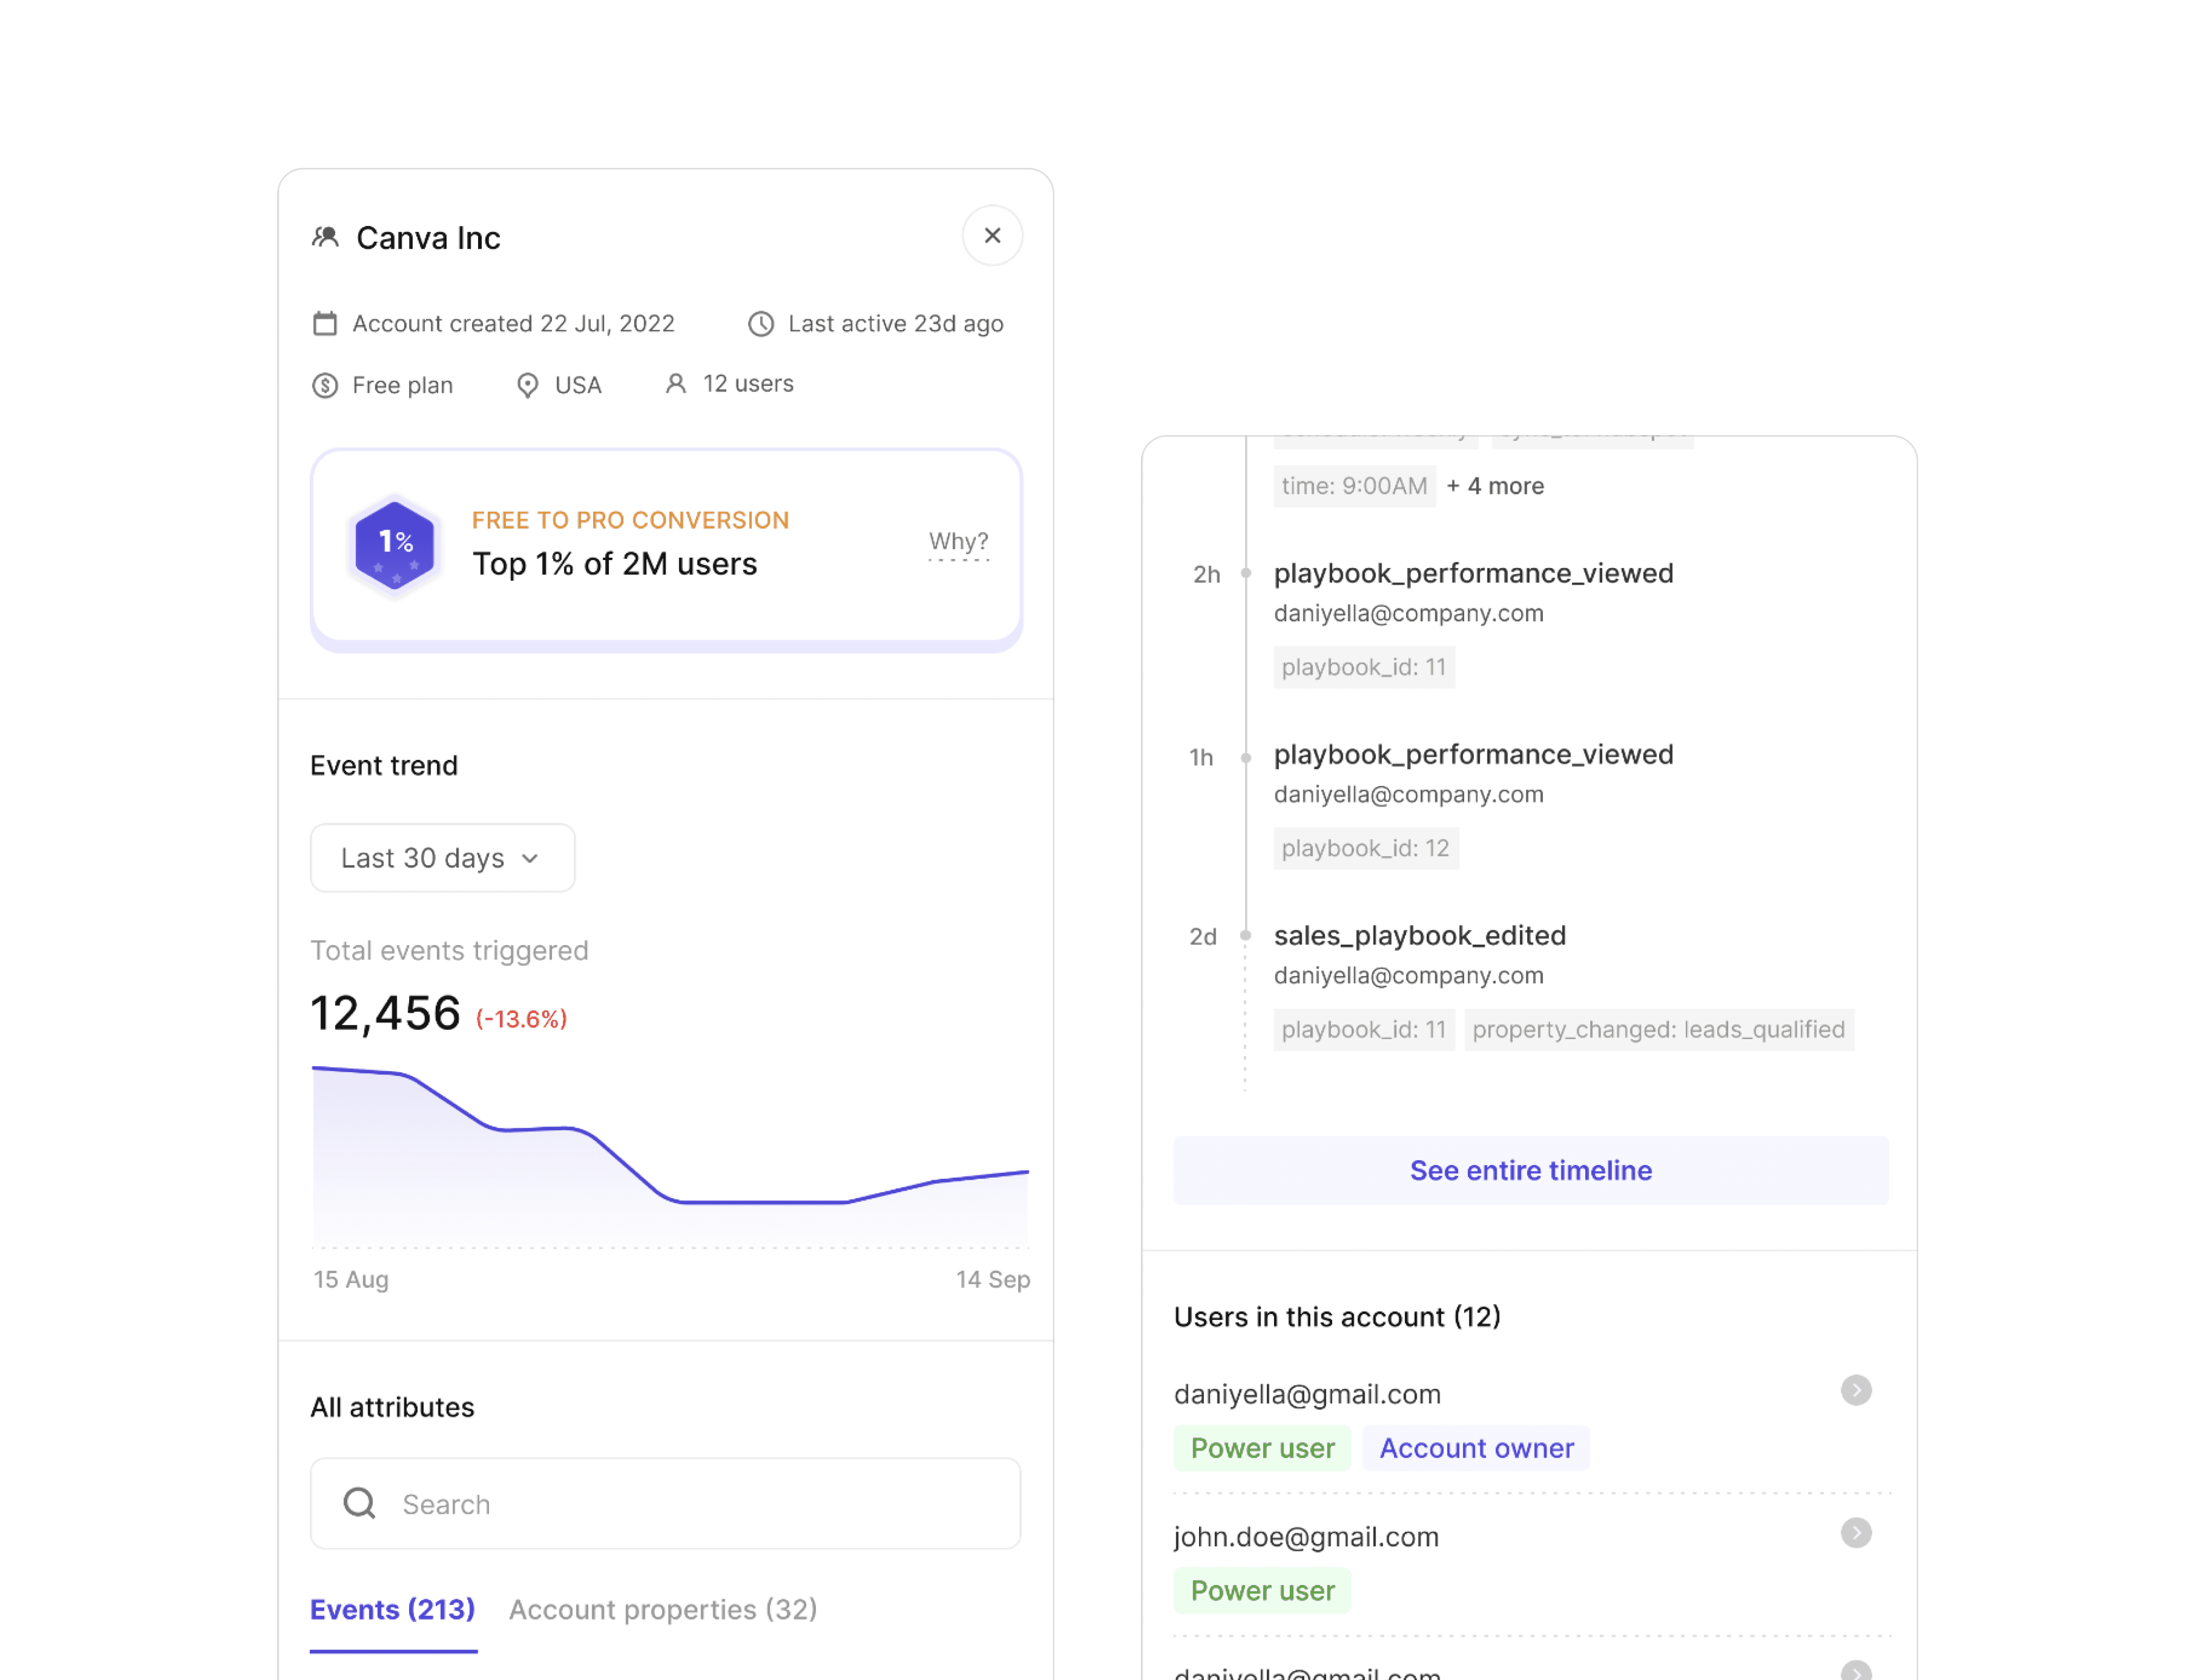Click the calendar icon next to Account created
Image resolution: width=2197 pixels, height=1680 pixels.
(x=325, y=324)
